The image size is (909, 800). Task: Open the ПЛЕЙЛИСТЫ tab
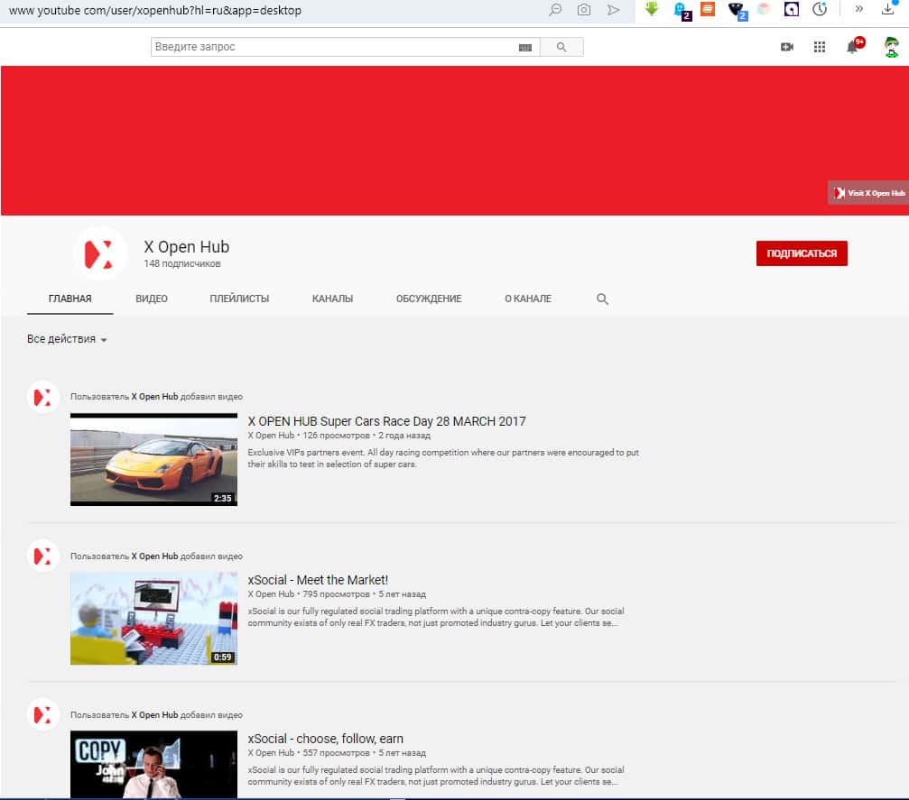[239, 299]
